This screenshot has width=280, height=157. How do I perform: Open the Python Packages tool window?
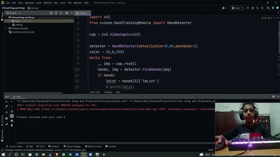click(72, 147)
